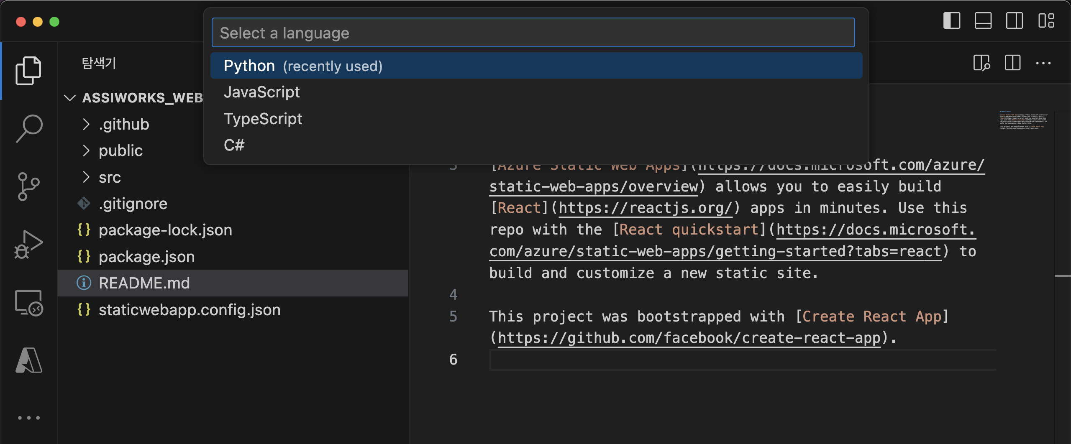The width and height of the screenshot is (1071, 444).
Task: Collapse the ASSIWORKS_WEB root folder
Action: (70, 98)
